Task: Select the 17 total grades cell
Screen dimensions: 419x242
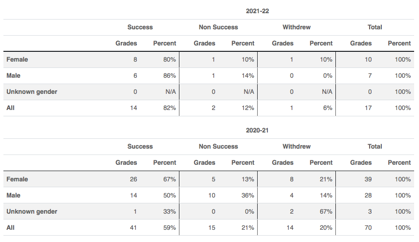Action: click(368, 108)
